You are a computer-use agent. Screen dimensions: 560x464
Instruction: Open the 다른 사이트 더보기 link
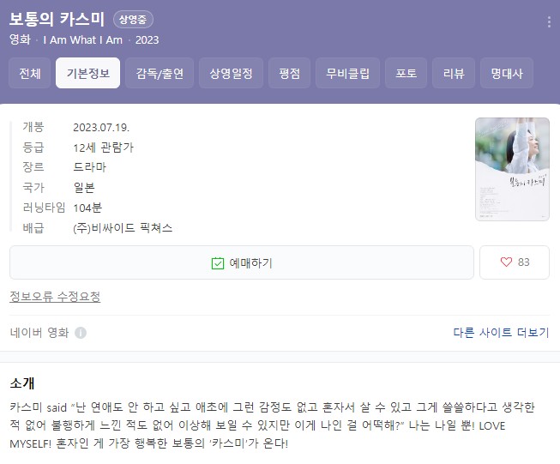[501, 333]
